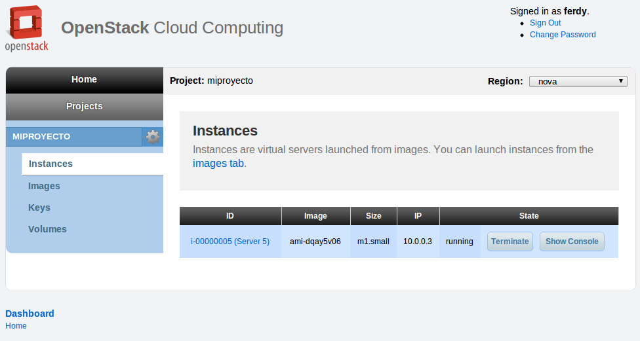The width and height of the screenshot is (640, 341).
Task: Open the miproyecto settings gear icon
Action: pyautogui.click(x=153, y=137)
